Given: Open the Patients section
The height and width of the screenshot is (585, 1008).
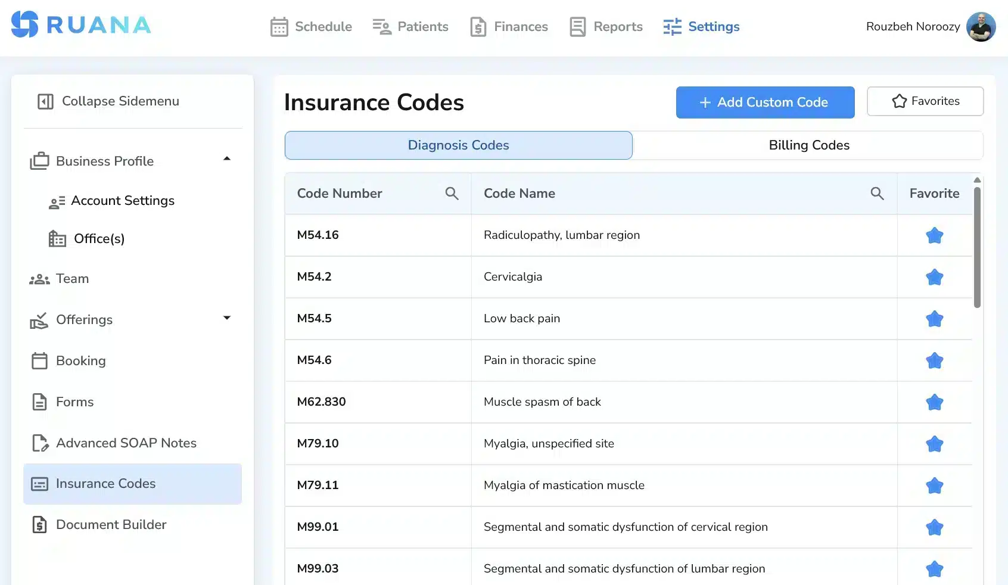Looking at the screenshot, I should point(410,26).
